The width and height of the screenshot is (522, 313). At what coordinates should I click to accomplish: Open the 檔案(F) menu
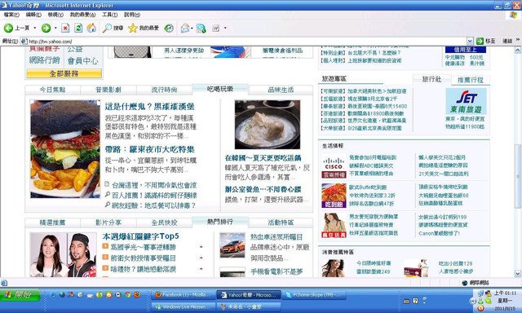(x=11, y=15)
